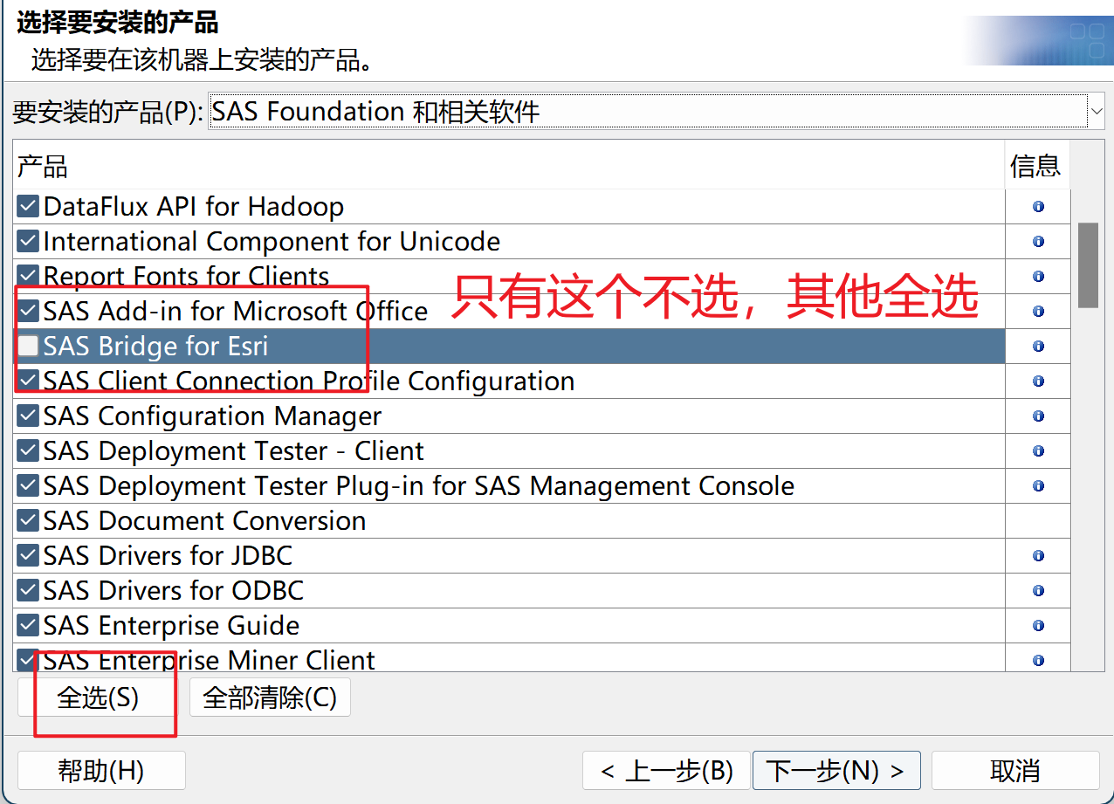The image size is (1114, 804).
Task: Uncheck DataFlux API for Hadoop checkbox
Action: point(28,207)
